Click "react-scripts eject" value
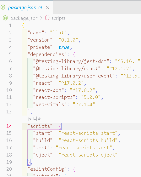The width and height of the screenshot is (141, 177). click(x=88, y=155)
